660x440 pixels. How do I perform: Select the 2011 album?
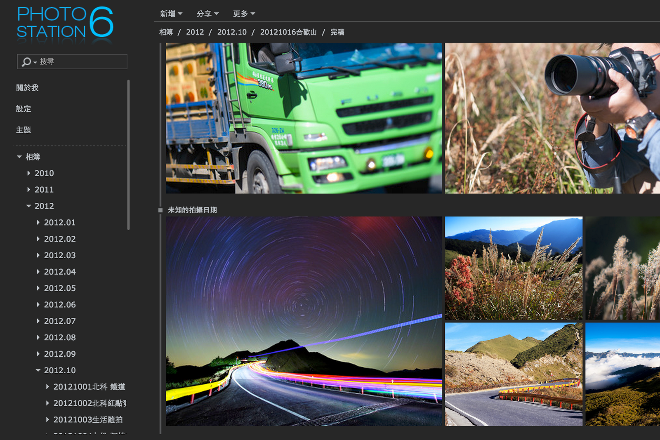pos(44,190)
